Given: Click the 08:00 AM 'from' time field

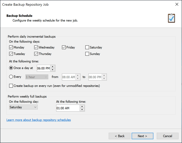Looking at the screenshot, I should point(69,77).
